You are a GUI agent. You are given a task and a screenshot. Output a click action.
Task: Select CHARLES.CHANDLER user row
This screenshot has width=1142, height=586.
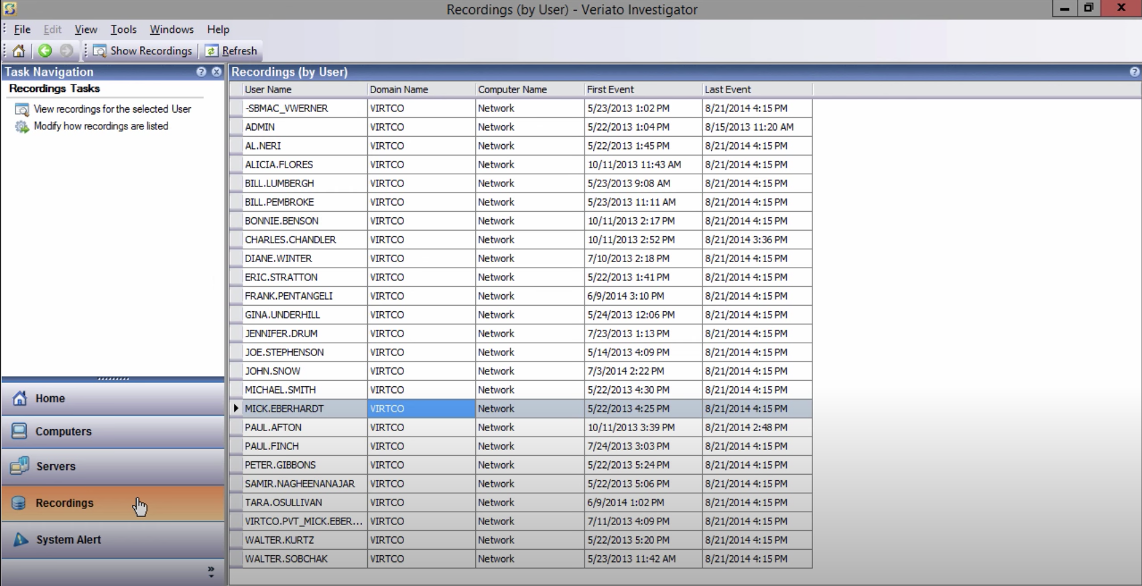tap(521, 239)
